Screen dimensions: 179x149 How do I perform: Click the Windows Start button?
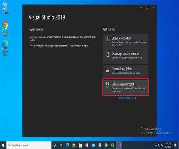click(3, 145)
